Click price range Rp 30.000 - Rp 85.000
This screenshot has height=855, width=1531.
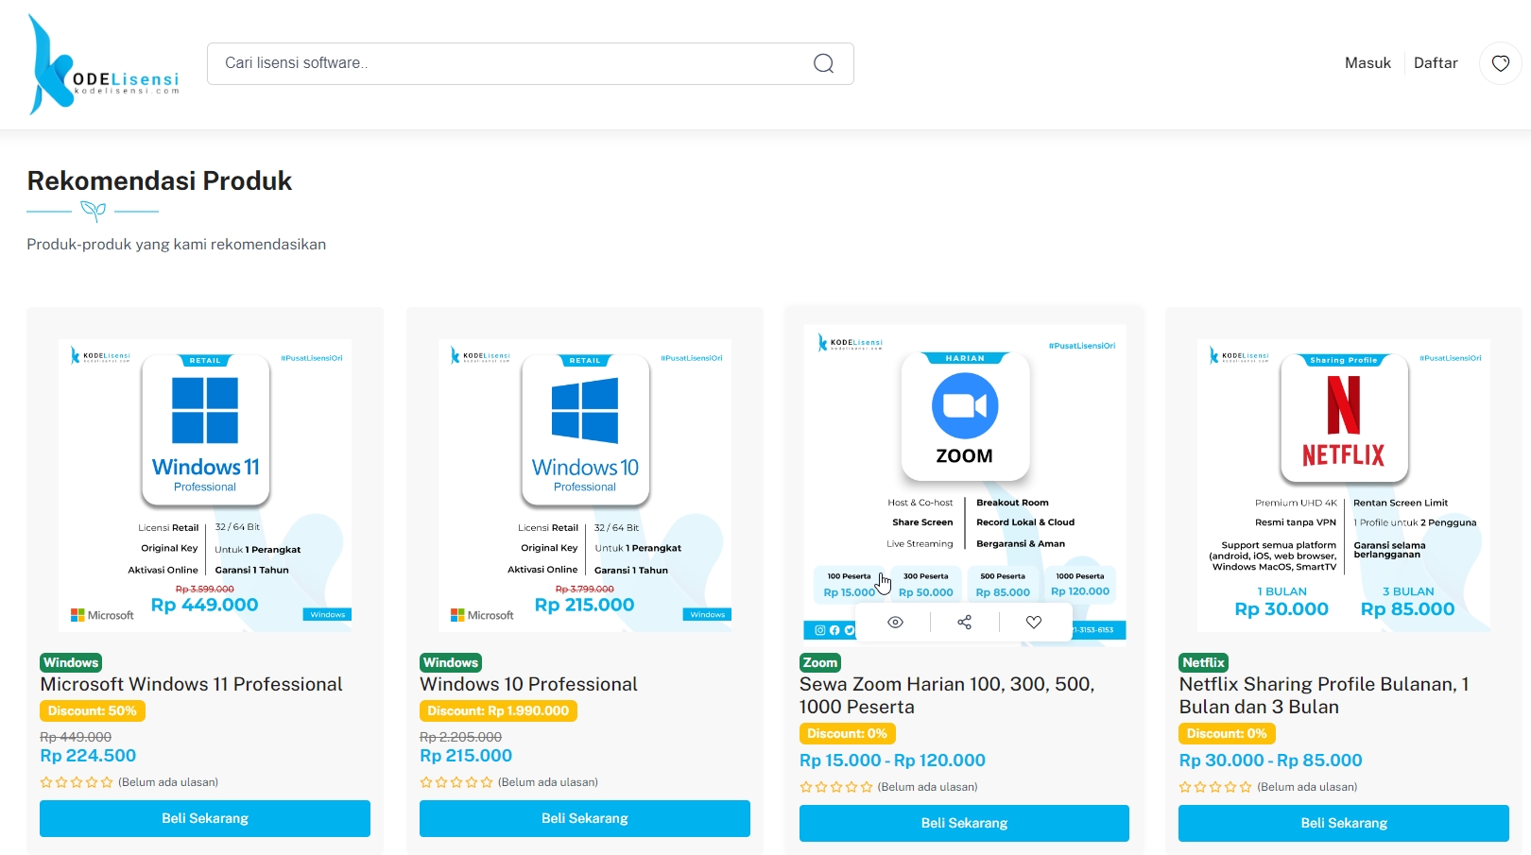pos(1270,761)
